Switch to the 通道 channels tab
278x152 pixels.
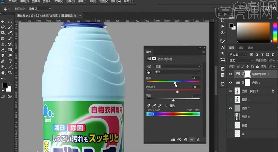tap(250, 48)
